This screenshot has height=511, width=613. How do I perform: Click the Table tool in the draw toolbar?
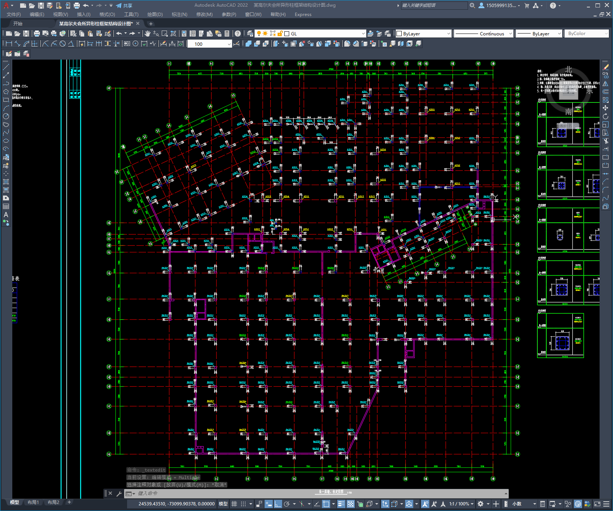[6, 206]
